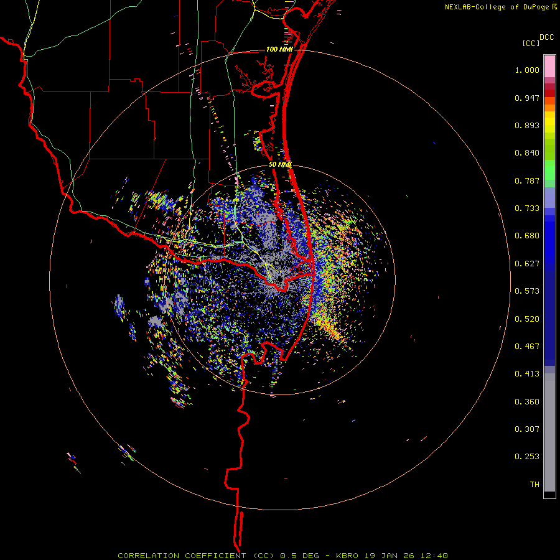Viewport: 560px width, 560px height.
Task: Pick the pink swatch at scale top
Action: coord(549,66)
